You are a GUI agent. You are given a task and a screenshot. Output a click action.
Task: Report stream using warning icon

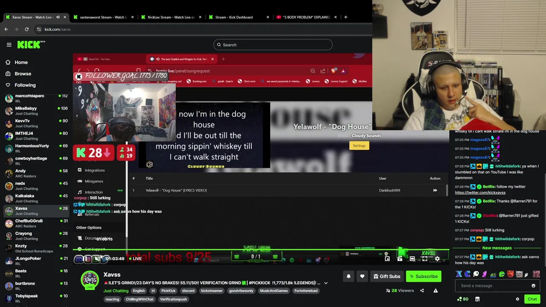[x=436, y=291]
